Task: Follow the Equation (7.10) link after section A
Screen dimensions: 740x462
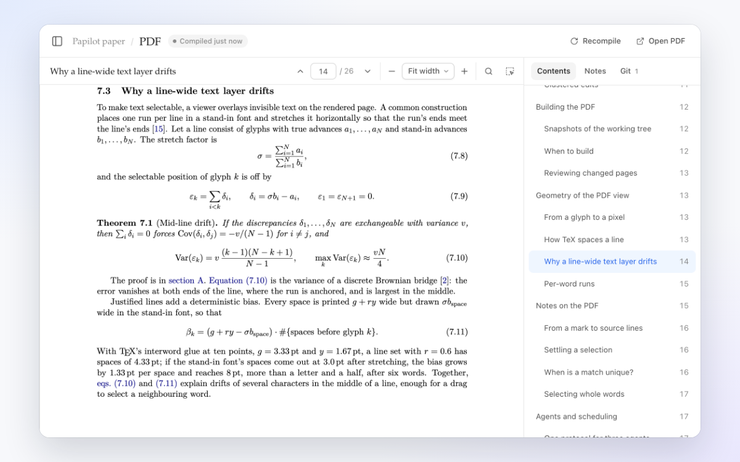Action: point(238,281)
